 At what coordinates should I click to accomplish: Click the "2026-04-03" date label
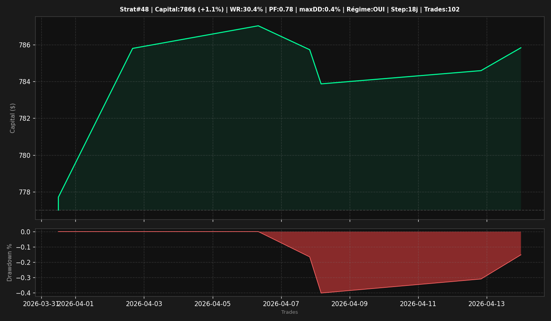click(144, 304)
